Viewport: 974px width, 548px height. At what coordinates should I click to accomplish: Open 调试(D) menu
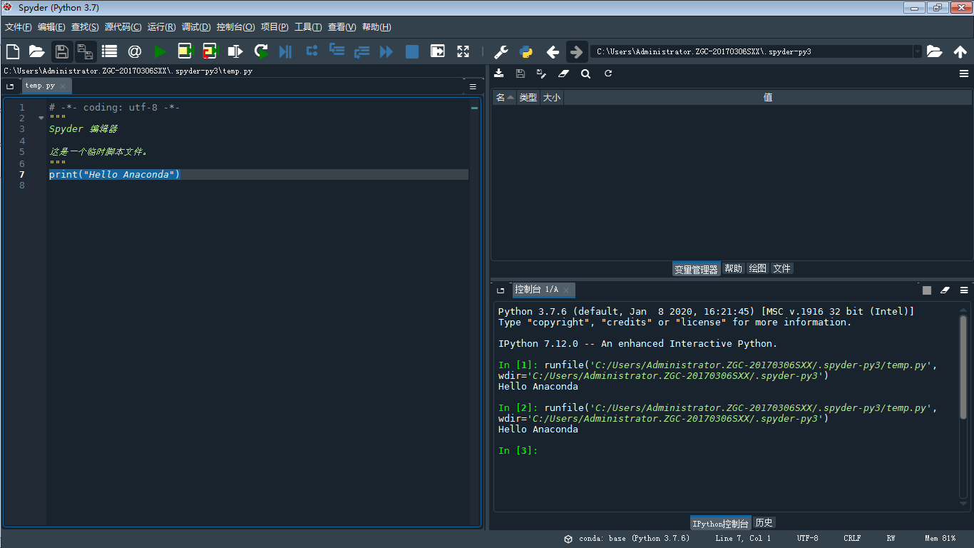(x=196, y=27)
